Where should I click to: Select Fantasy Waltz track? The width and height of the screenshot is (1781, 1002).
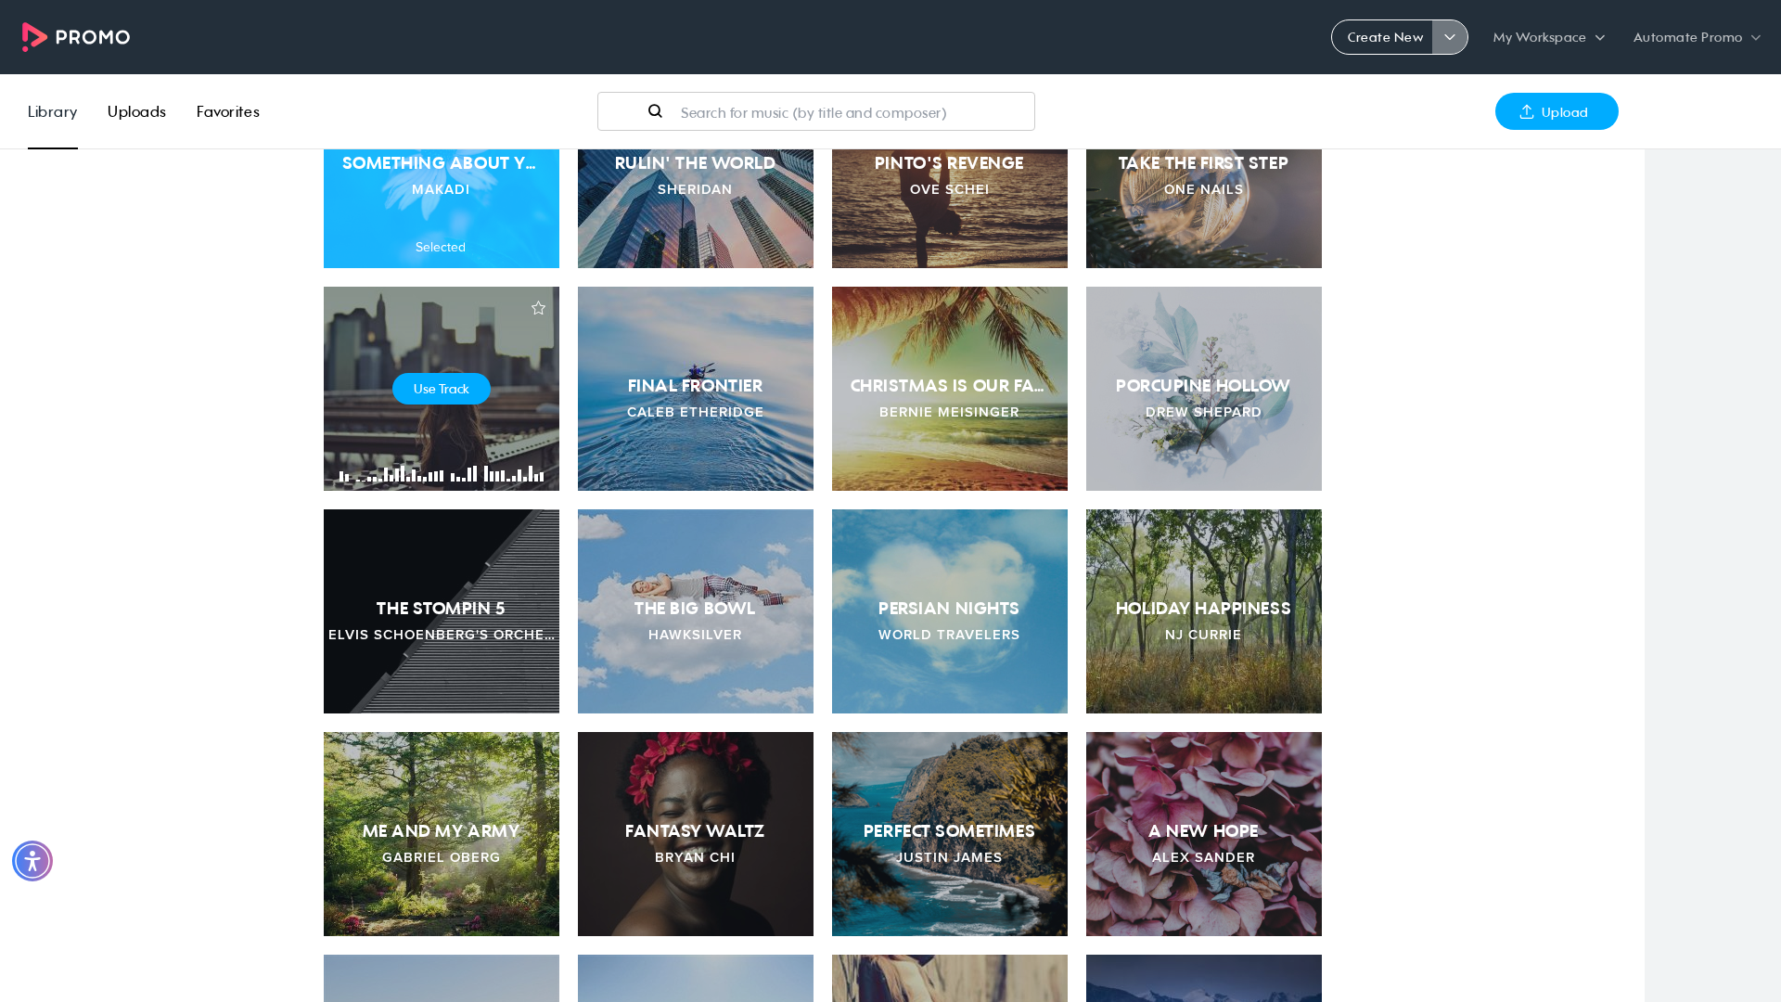click(696, 834)
